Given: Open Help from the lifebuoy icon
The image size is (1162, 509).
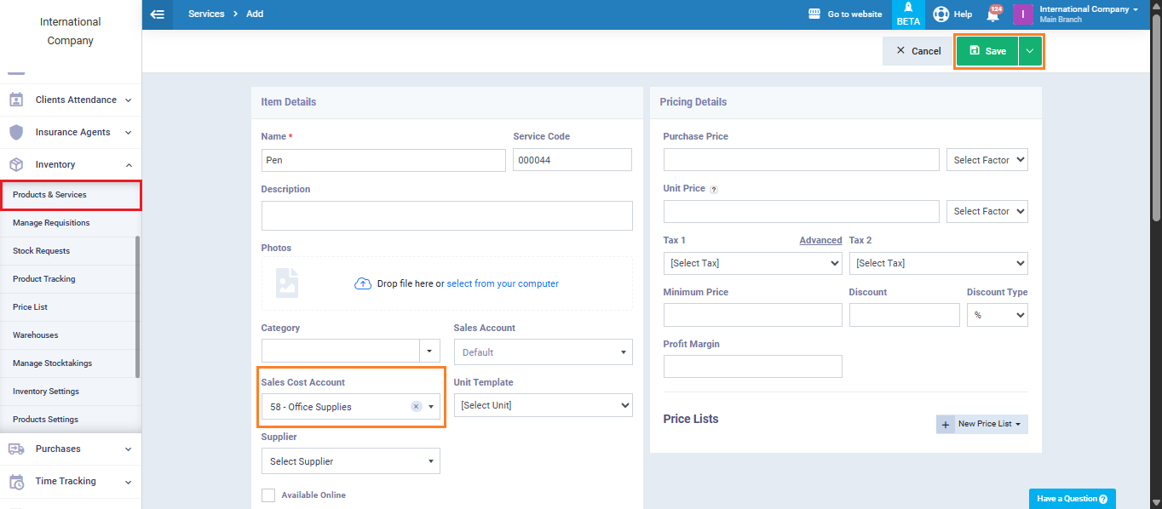Looking at the screenshot, I should [941, 14].
